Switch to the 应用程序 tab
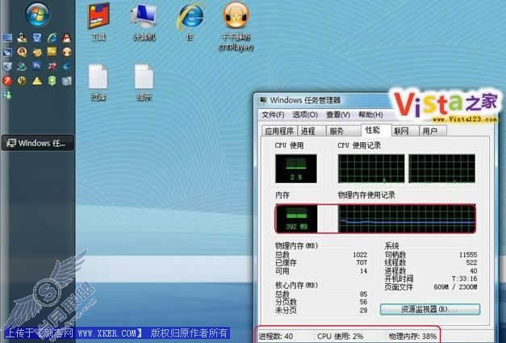506x343 pixels. (279, 131)
